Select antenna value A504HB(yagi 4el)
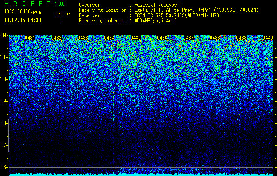 (155, 21)
